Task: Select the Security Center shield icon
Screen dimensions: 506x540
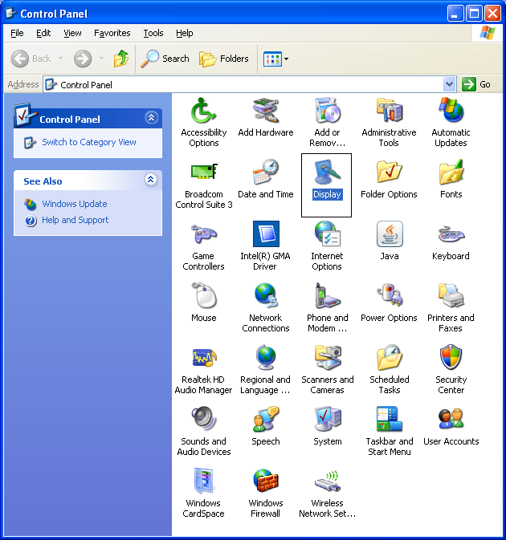Action: pyautogui.click(x=451, y=357)
